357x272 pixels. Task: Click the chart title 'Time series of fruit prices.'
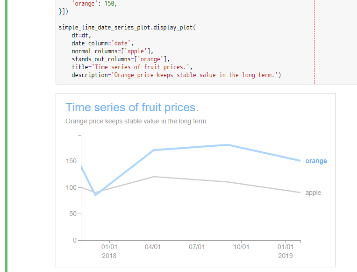[132, 107]
